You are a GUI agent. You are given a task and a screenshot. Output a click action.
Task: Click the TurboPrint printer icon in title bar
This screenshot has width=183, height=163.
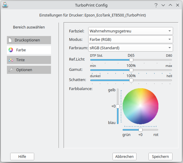[x=5, y=5]
